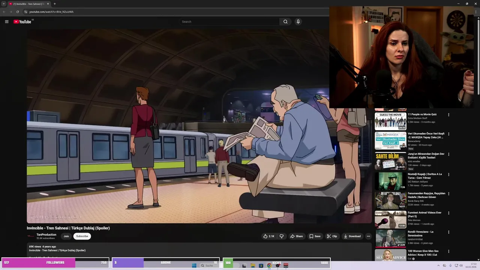Subscribe to TanProduction
Image resolution: width=480 pixels, height=270 pixels.
click(x=82, y=236)
